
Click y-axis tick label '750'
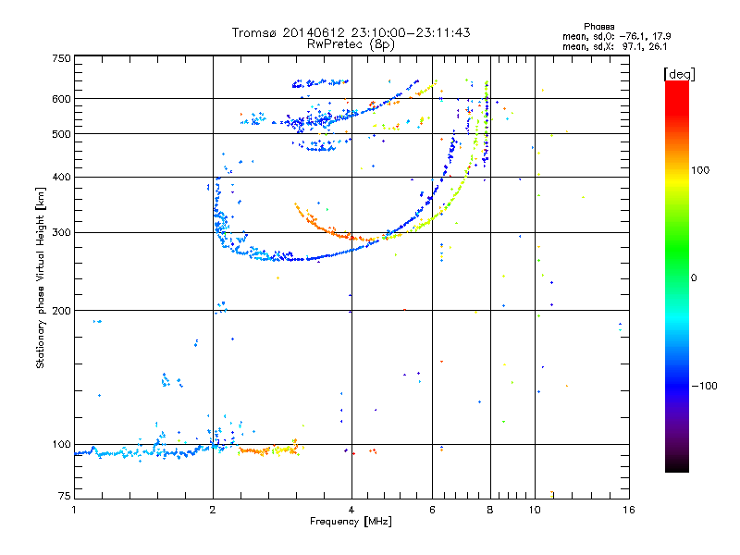(61, 58)
